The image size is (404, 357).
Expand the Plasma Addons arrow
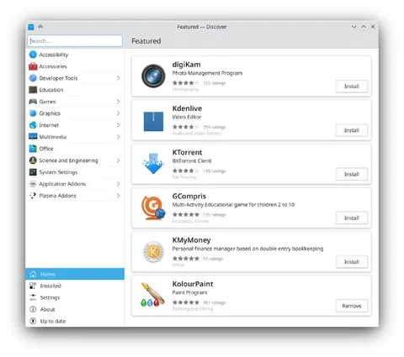coord(118,196)
